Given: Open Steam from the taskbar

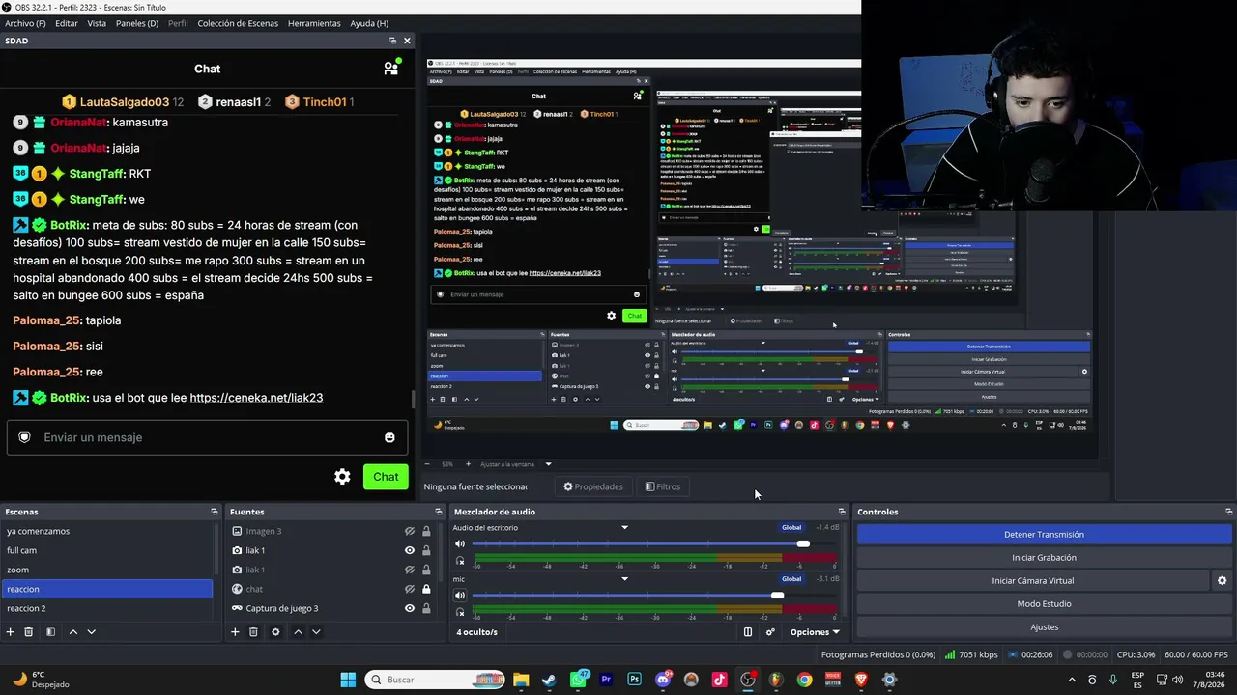Looking at the screenshot, I should click(549, 680).
